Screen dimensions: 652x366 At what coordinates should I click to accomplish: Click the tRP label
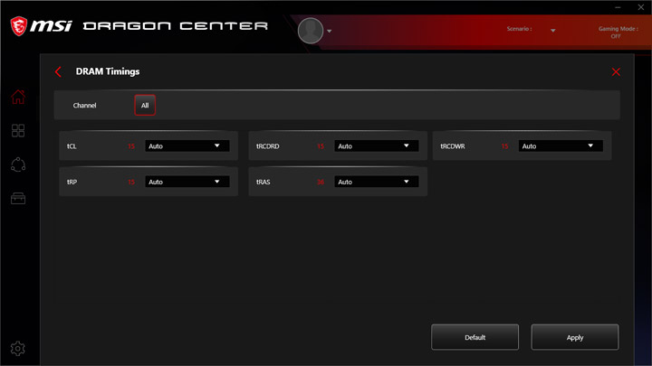coord(72,182)
